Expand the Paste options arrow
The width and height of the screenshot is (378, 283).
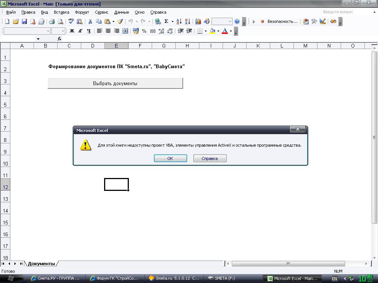[113, 21]
